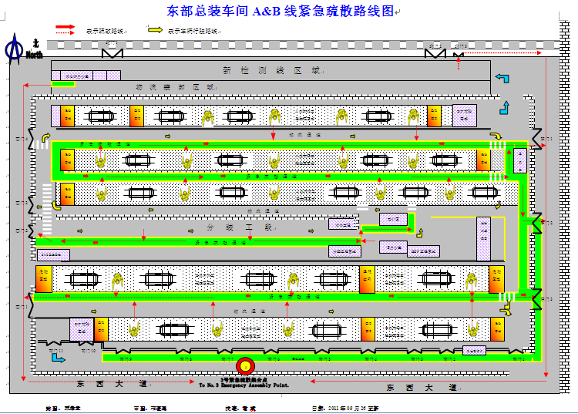The height and width of the screenshot is (414, 578).
Task: Select the small gate with the dotted red arrow
Action: point(459,56)
